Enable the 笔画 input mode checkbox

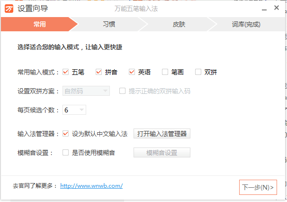tap(165, 72)
